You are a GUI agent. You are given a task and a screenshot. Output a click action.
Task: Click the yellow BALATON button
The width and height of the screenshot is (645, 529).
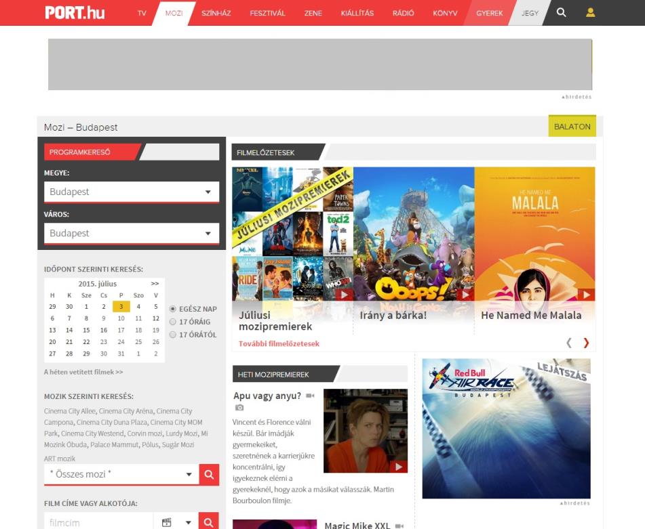(572, 127)
